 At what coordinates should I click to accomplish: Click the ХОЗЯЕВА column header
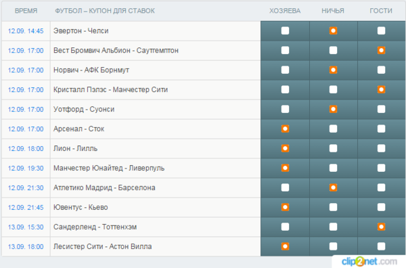pyautogui.click(x=285, y=11)
